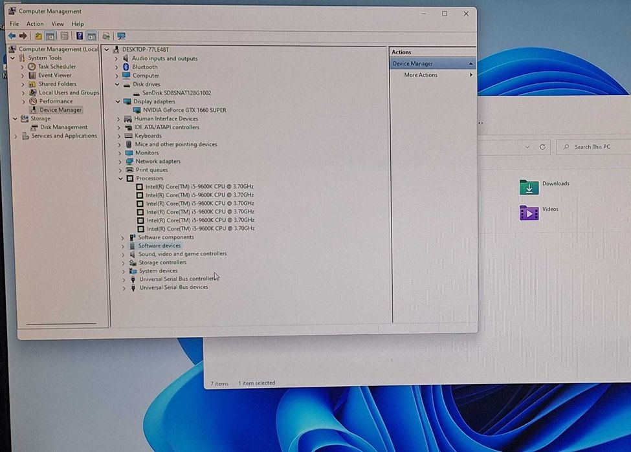Screen dimensions: 631x452
Task: Expand Mice and other pointing devices
Action: pyautogui.click(x=120, y=144)
